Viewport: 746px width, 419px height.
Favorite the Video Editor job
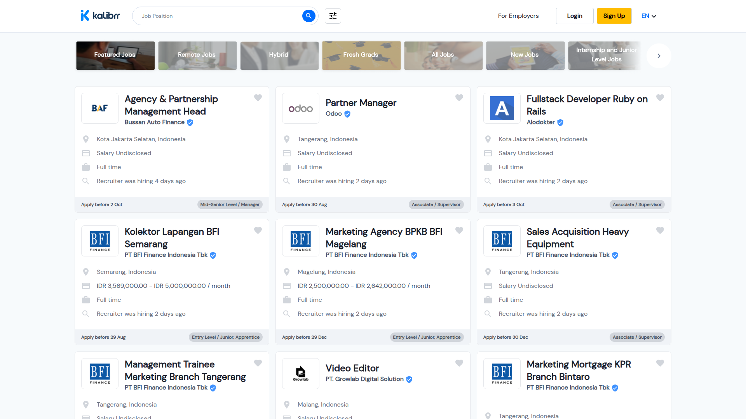[459, 363]
